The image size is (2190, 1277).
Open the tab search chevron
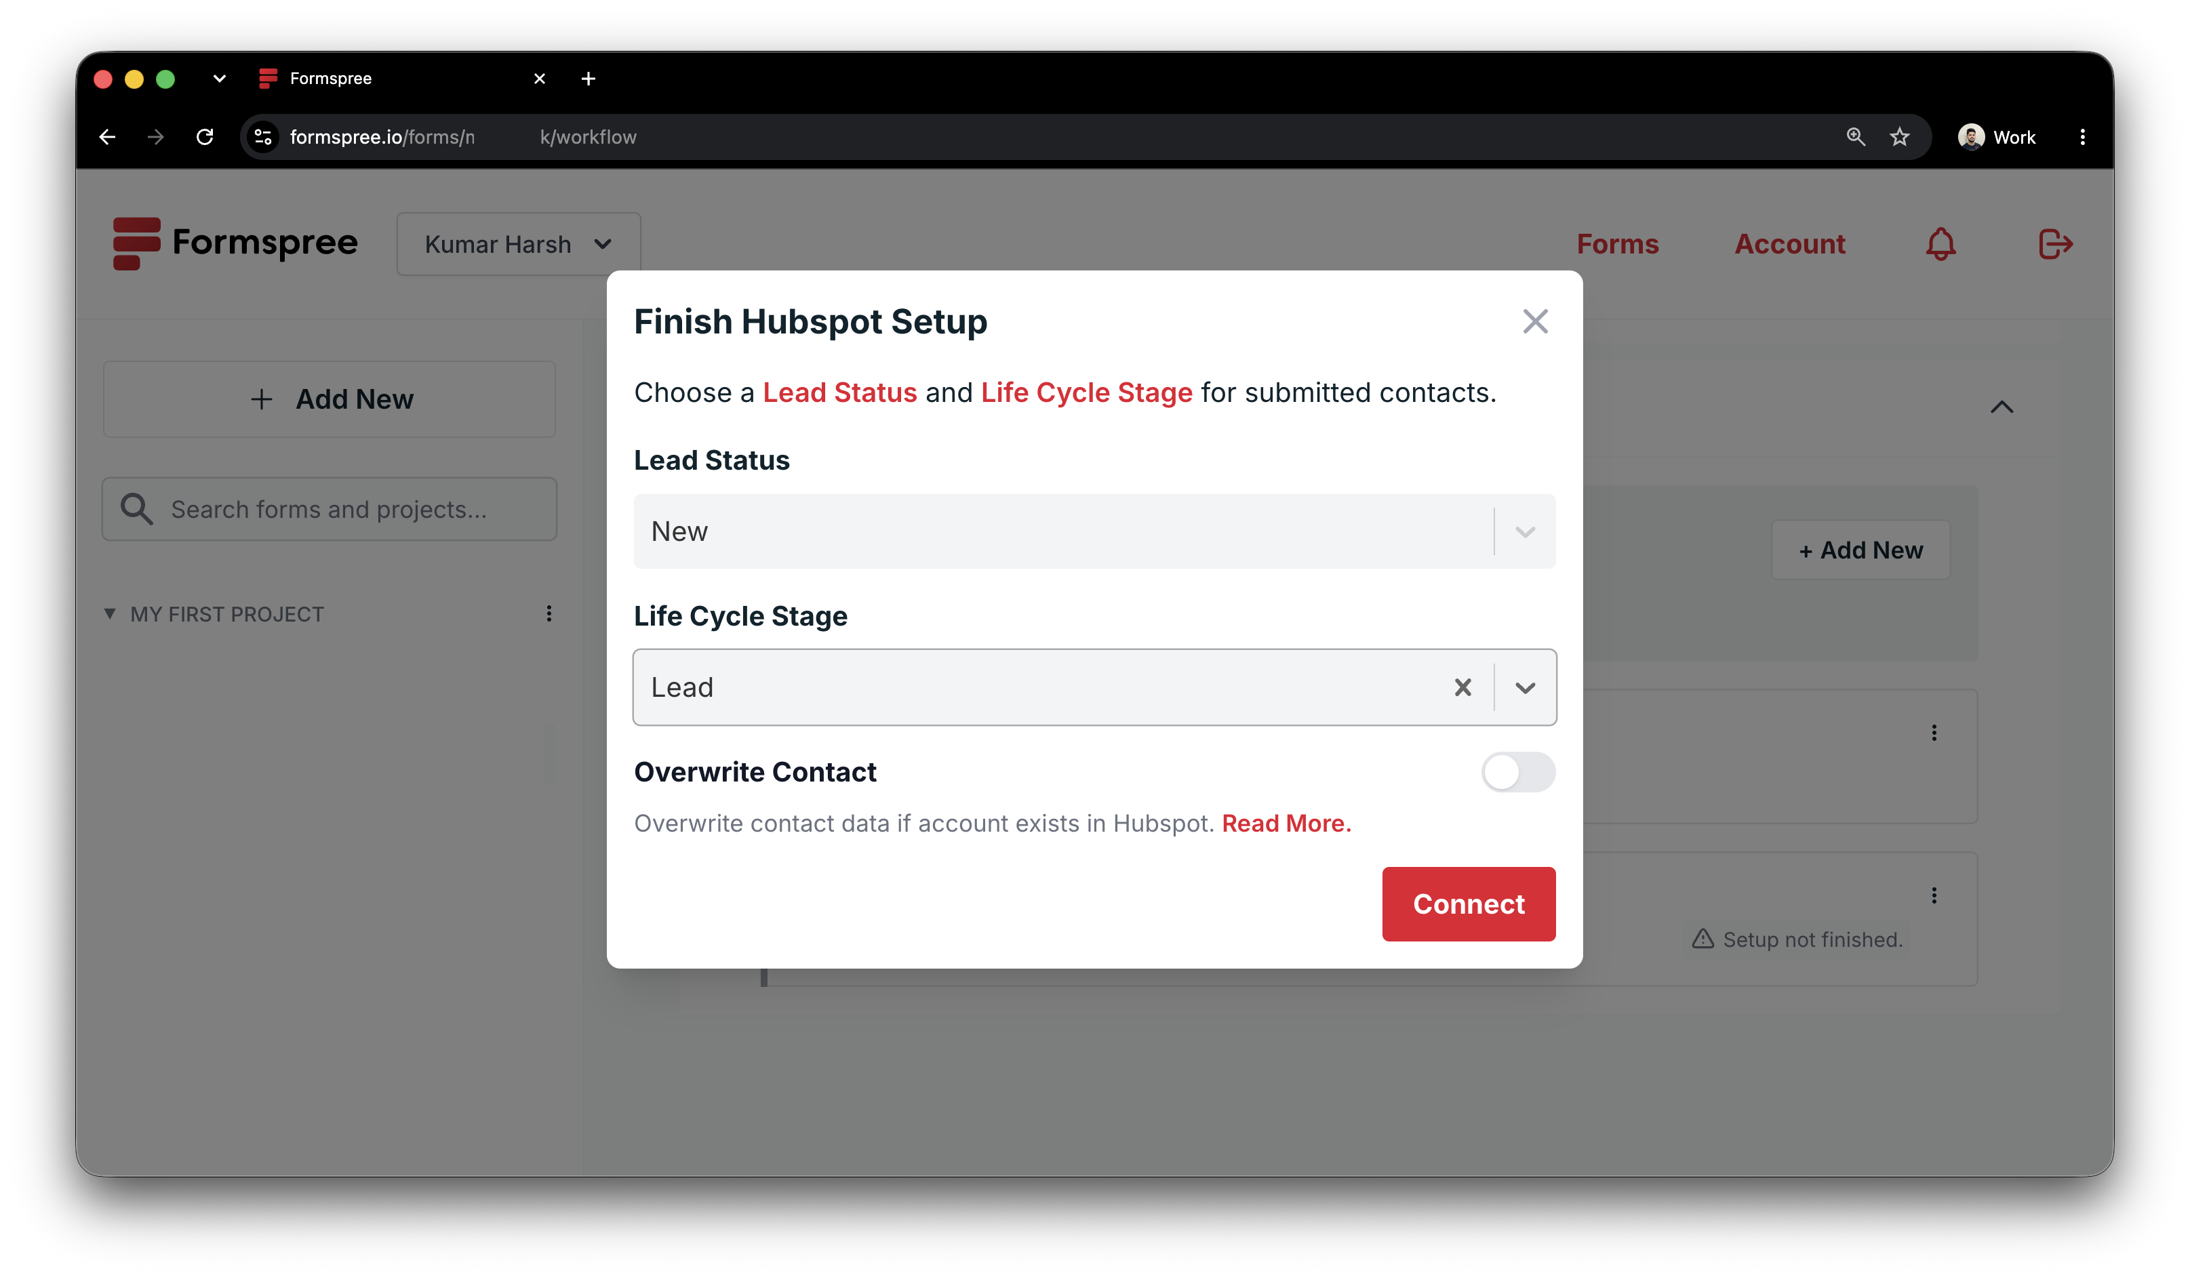tap(219, 78)
